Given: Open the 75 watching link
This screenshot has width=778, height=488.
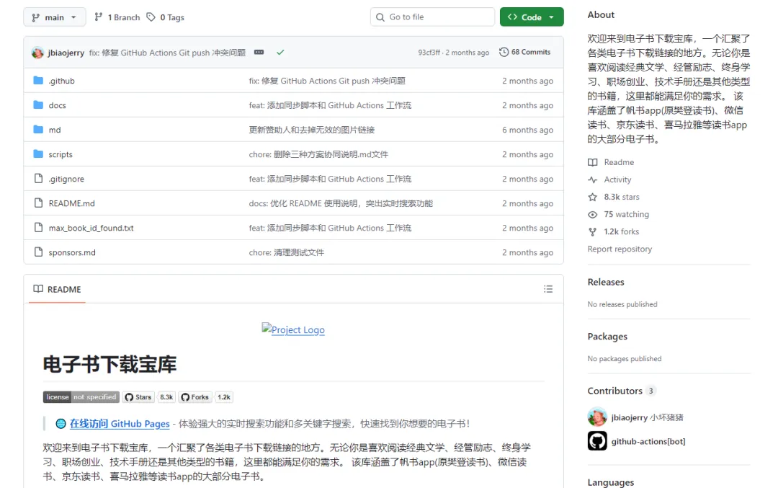Looking at the screenshot, I should coord(626,215).
